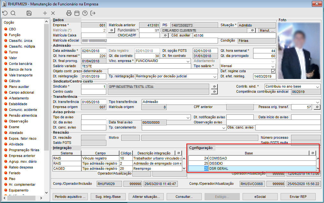Expand Vínc. empresa dropdown
The height and width of the screenshot is (203, 324).
(x=188, y=61)
